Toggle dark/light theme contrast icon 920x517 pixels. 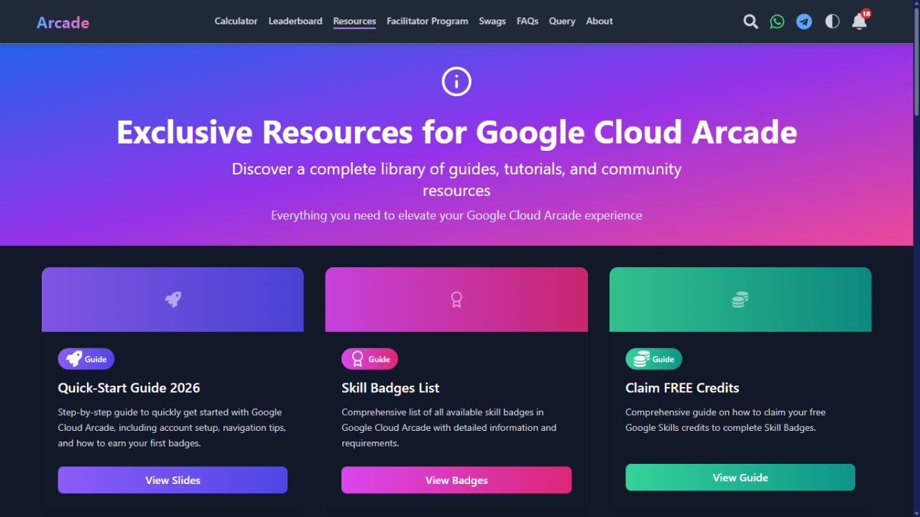coord(832,22)
